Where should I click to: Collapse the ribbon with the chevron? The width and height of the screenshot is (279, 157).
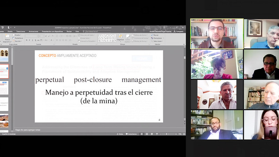click(x=184, y=44)
